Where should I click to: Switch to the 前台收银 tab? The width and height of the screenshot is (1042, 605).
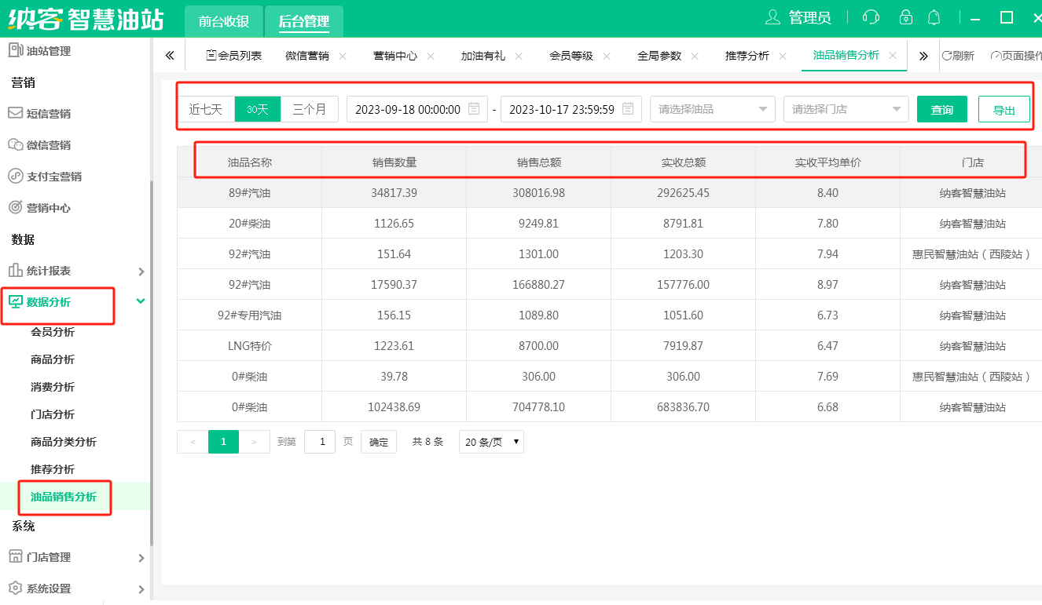click(x=224, y=21)
